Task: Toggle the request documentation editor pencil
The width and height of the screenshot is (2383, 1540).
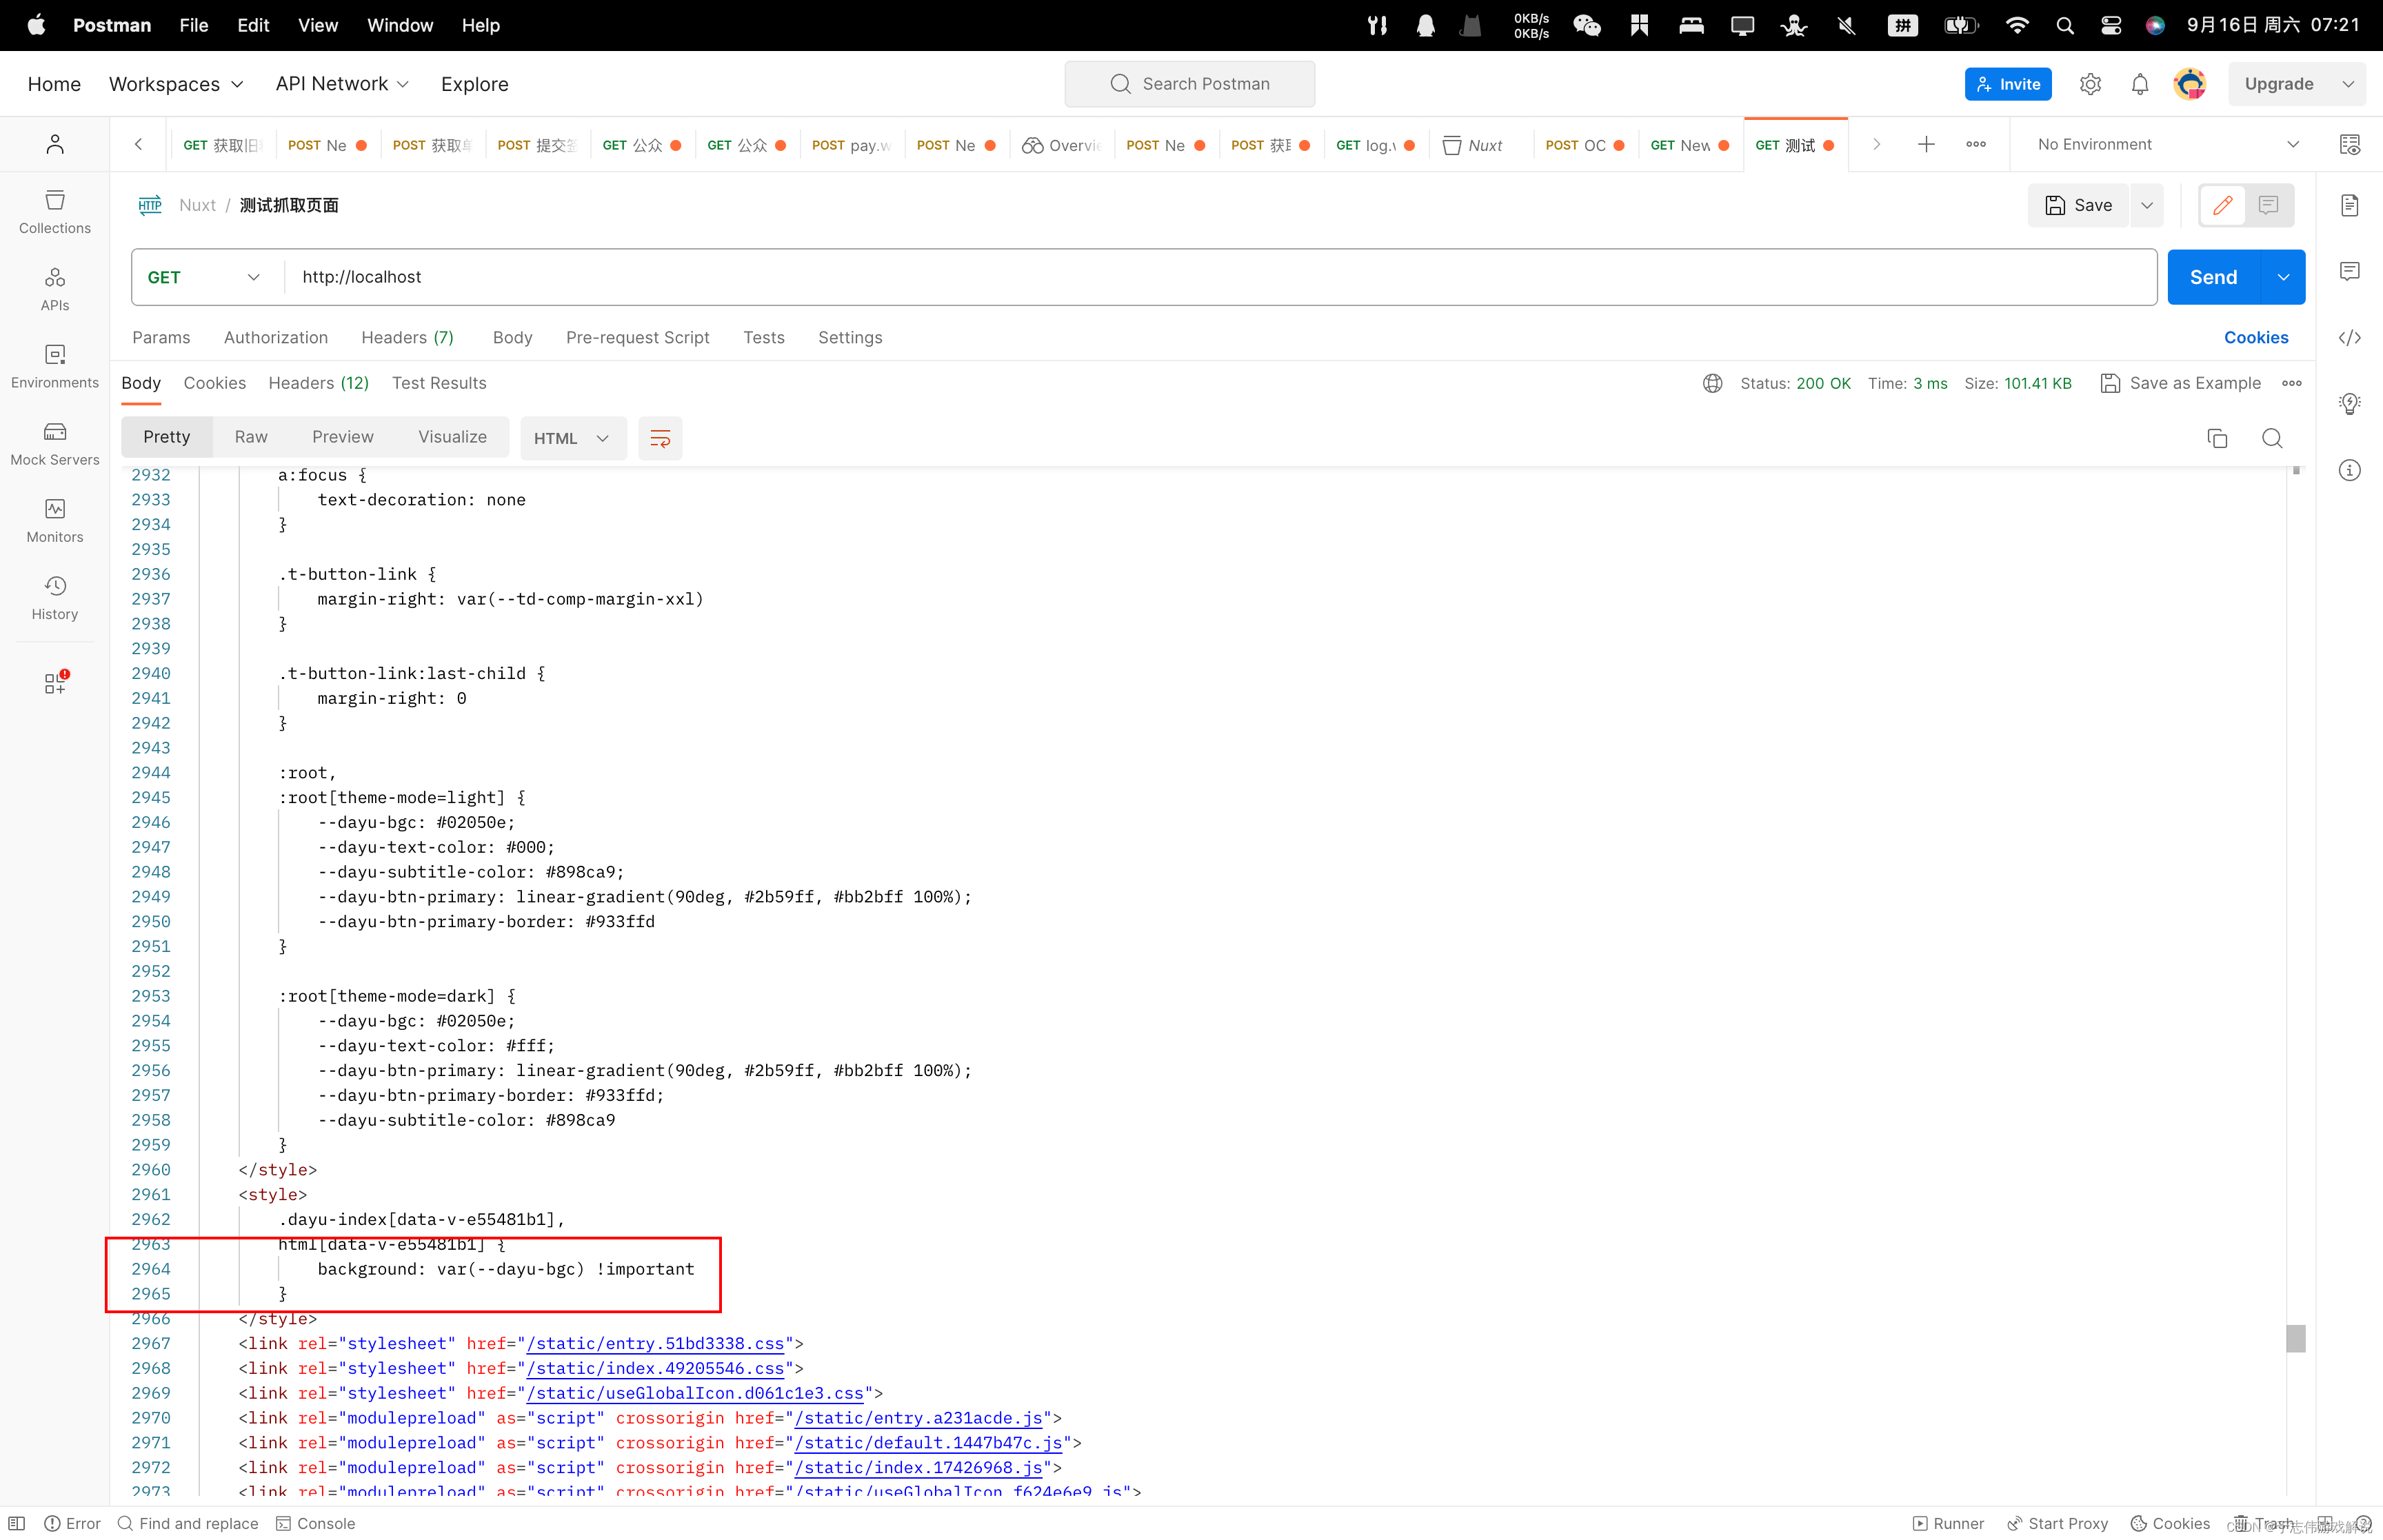Action: tap(2223, 205)
